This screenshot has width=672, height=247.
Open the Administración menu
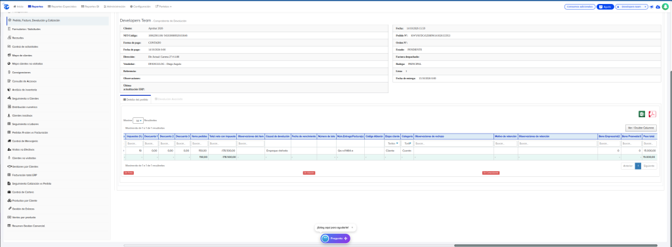tap(115, 7)
